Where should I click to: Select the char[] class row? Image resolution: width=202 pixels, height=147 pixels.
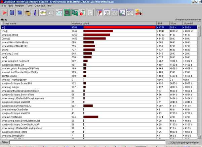(x=99, y=31)
